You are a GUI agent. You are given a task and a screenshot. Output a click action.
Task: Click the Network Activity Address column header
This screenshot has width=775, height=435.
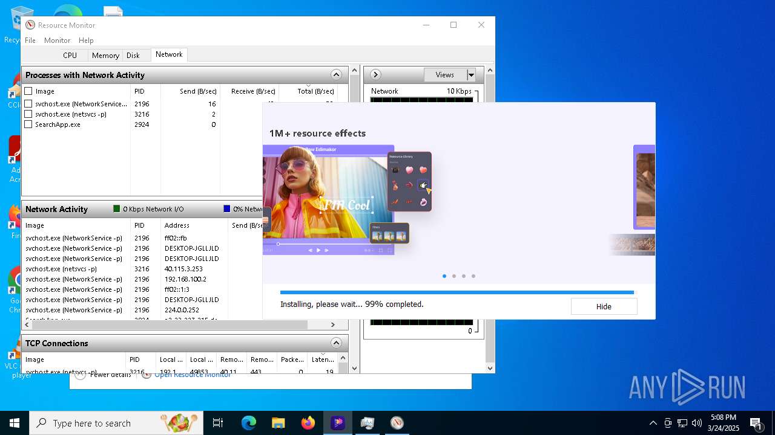coord(194,225)
